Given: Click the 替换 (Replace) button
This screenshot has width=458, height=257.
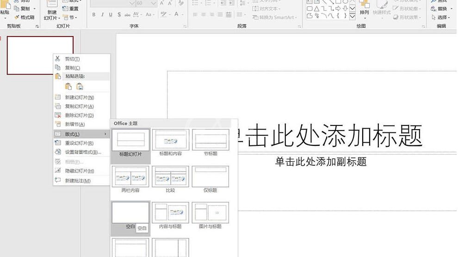Looking at the screenshot, I should pyautogui.click(x=441, y=9).
